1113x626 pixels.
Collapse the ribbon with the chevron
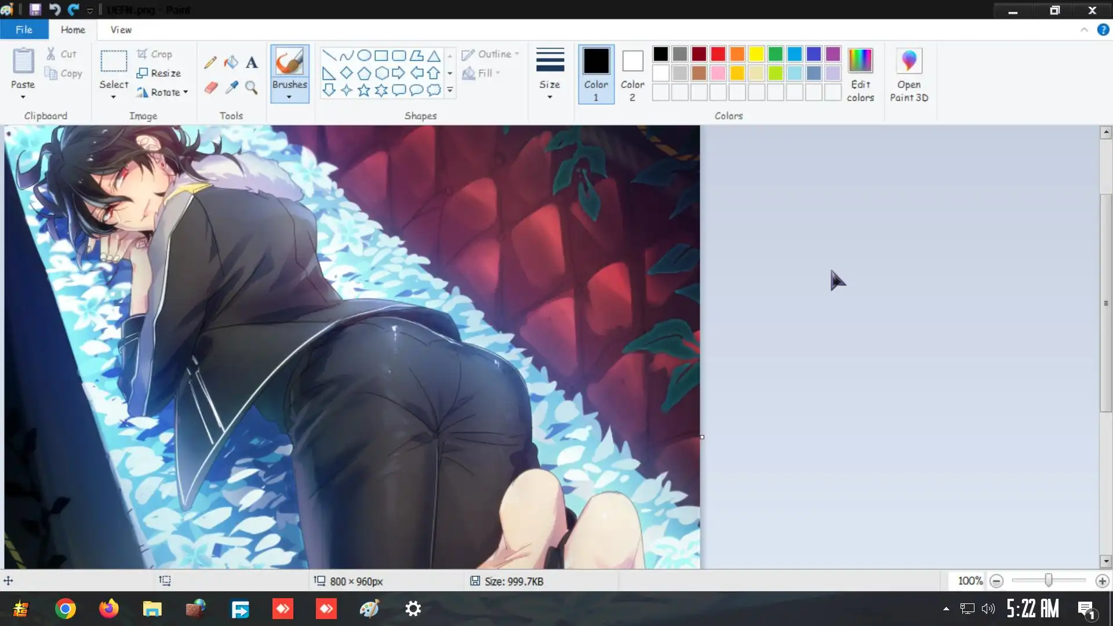click(1084, 30)
